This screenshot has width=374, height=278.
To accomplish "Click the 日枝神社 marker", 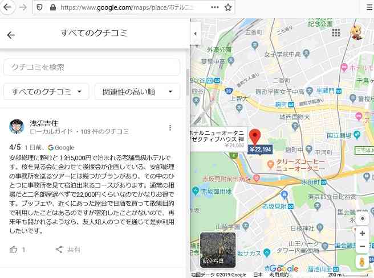I will 320,228.
